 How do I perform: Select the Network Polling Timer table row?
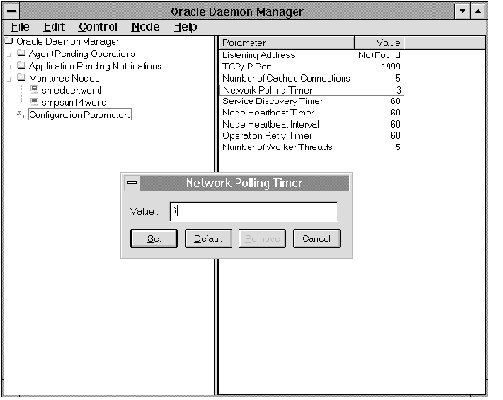click(312, 90)
